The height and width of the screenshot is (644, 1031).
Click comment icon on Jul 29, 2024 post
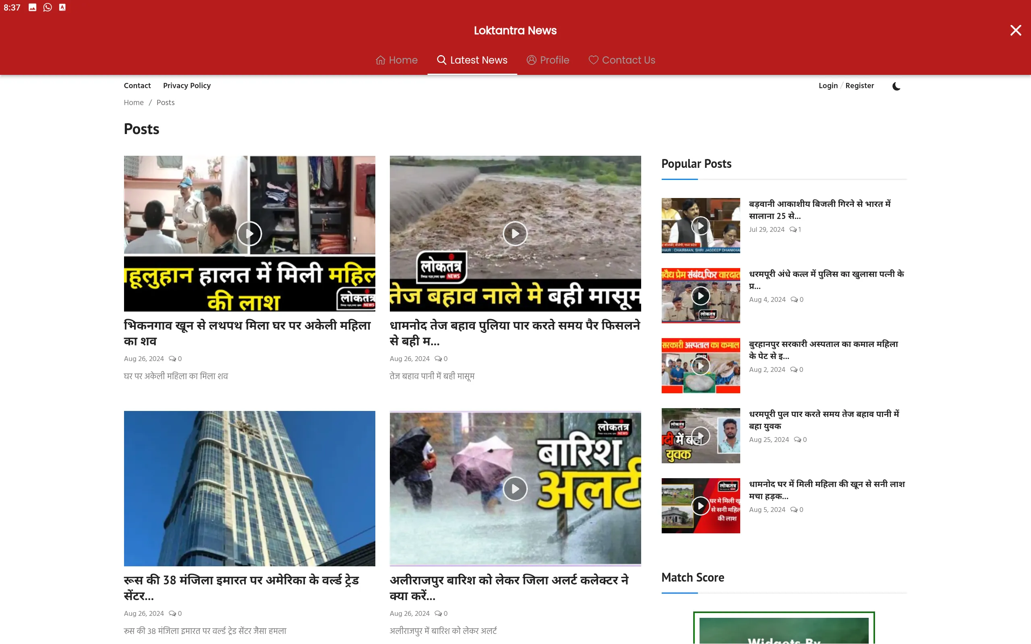(x=793, y=229)
